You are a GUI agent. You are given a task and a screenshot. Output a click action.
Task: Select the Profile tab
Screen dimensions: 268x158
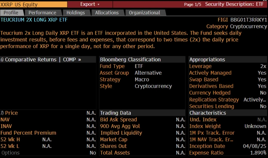11,13
